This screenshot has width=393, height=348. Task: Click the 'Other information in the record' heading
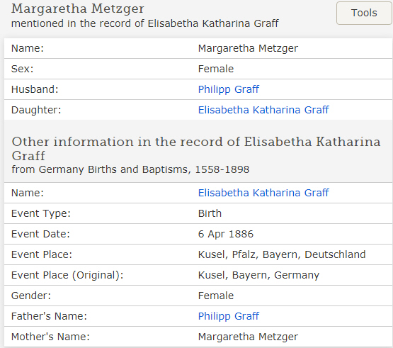[196, 149]
